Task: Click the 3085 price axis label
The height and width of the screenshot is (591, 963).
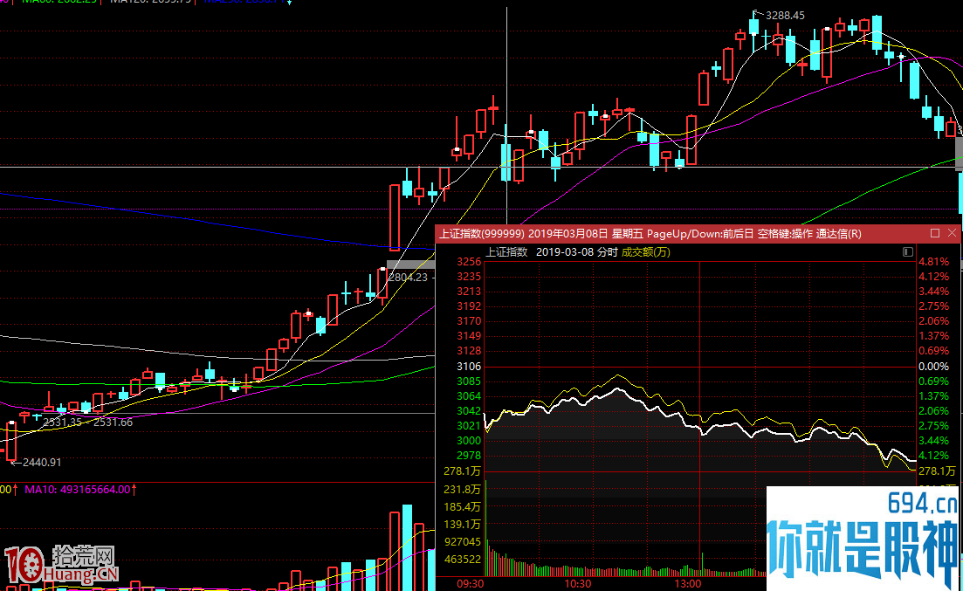Action: coord(469,381)
